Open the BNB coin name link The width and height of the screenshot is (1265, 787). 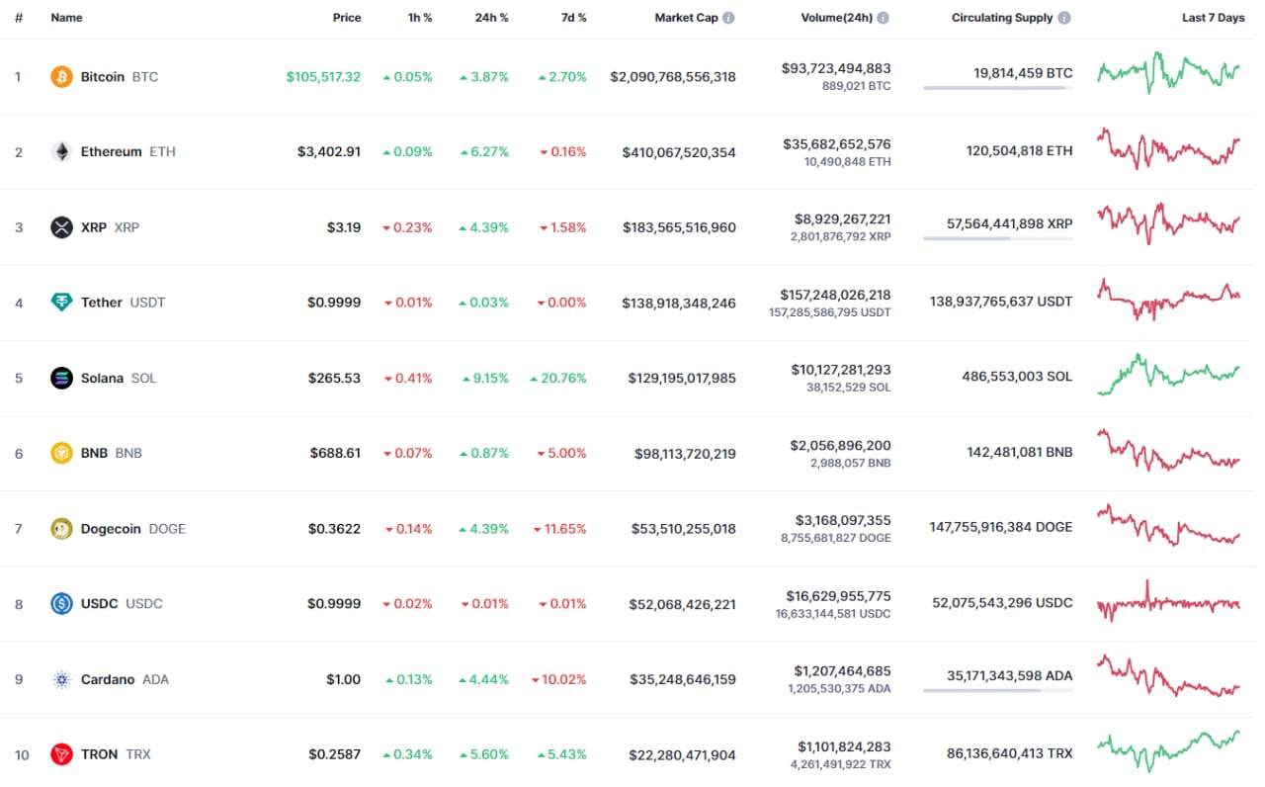click(95, 453)
